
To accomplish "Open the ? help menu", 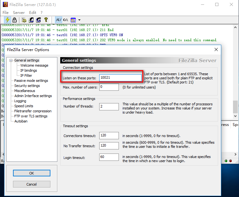I will click(x=42, y=12).
